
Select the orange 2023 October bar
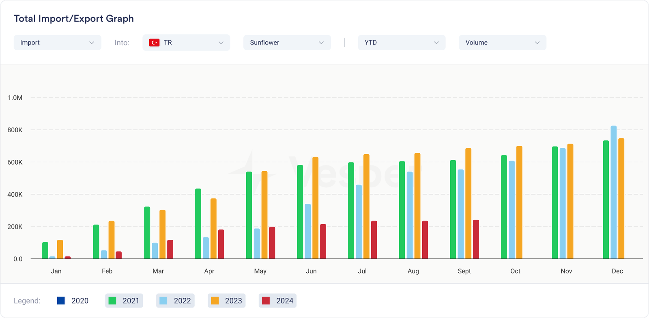point(519,203)
